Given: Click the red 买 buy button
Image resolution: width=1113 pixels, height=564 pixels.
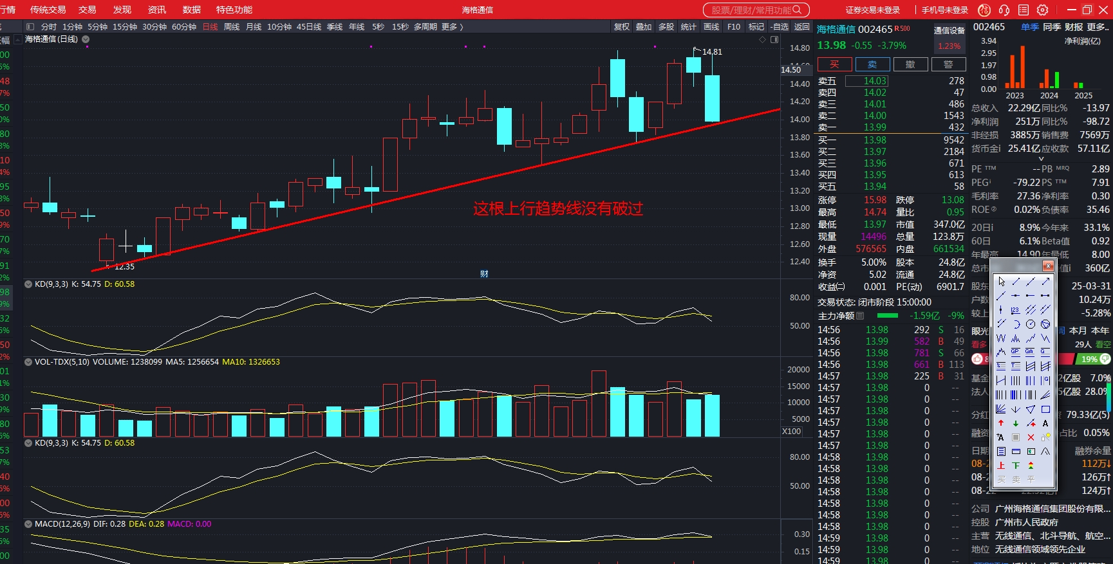Looking at the screenshot, I should pyautogui.click(x=835, y=64).
